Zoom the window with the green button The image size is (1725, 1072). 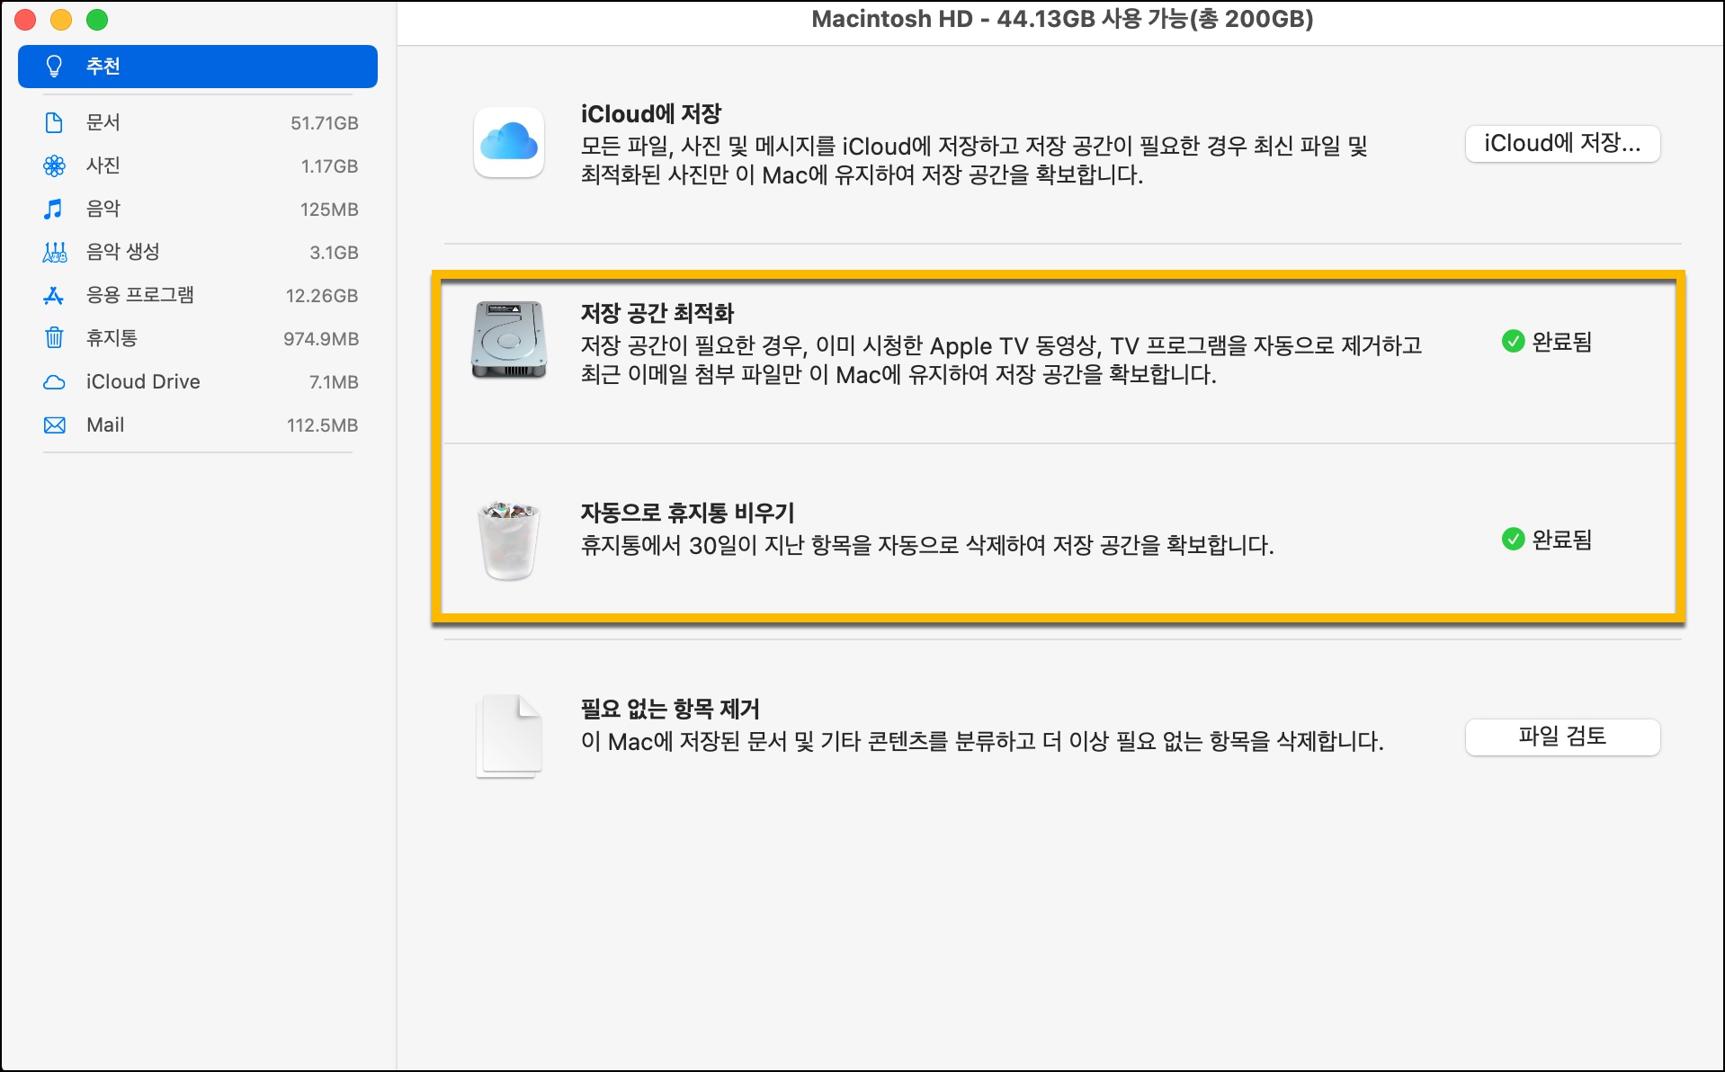tap(97, 20)
